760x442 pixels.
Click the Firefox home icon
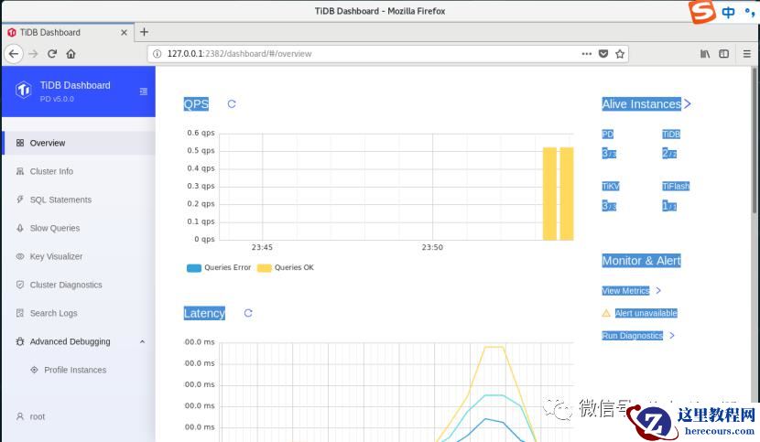[x=71, y=54]
